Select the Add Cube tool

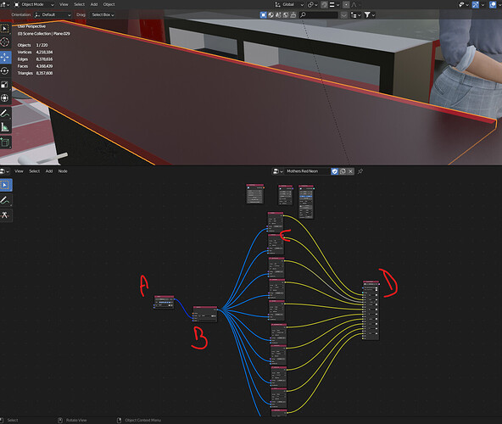pos(5,142)
